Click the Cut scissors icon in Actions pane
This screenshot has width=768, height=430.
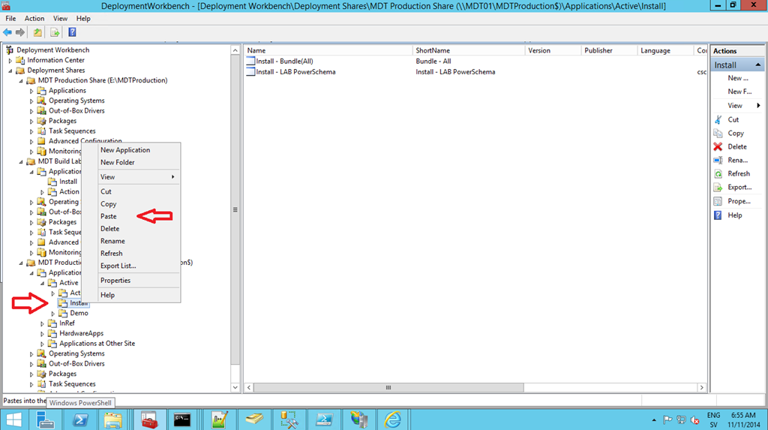click(718, 120)
